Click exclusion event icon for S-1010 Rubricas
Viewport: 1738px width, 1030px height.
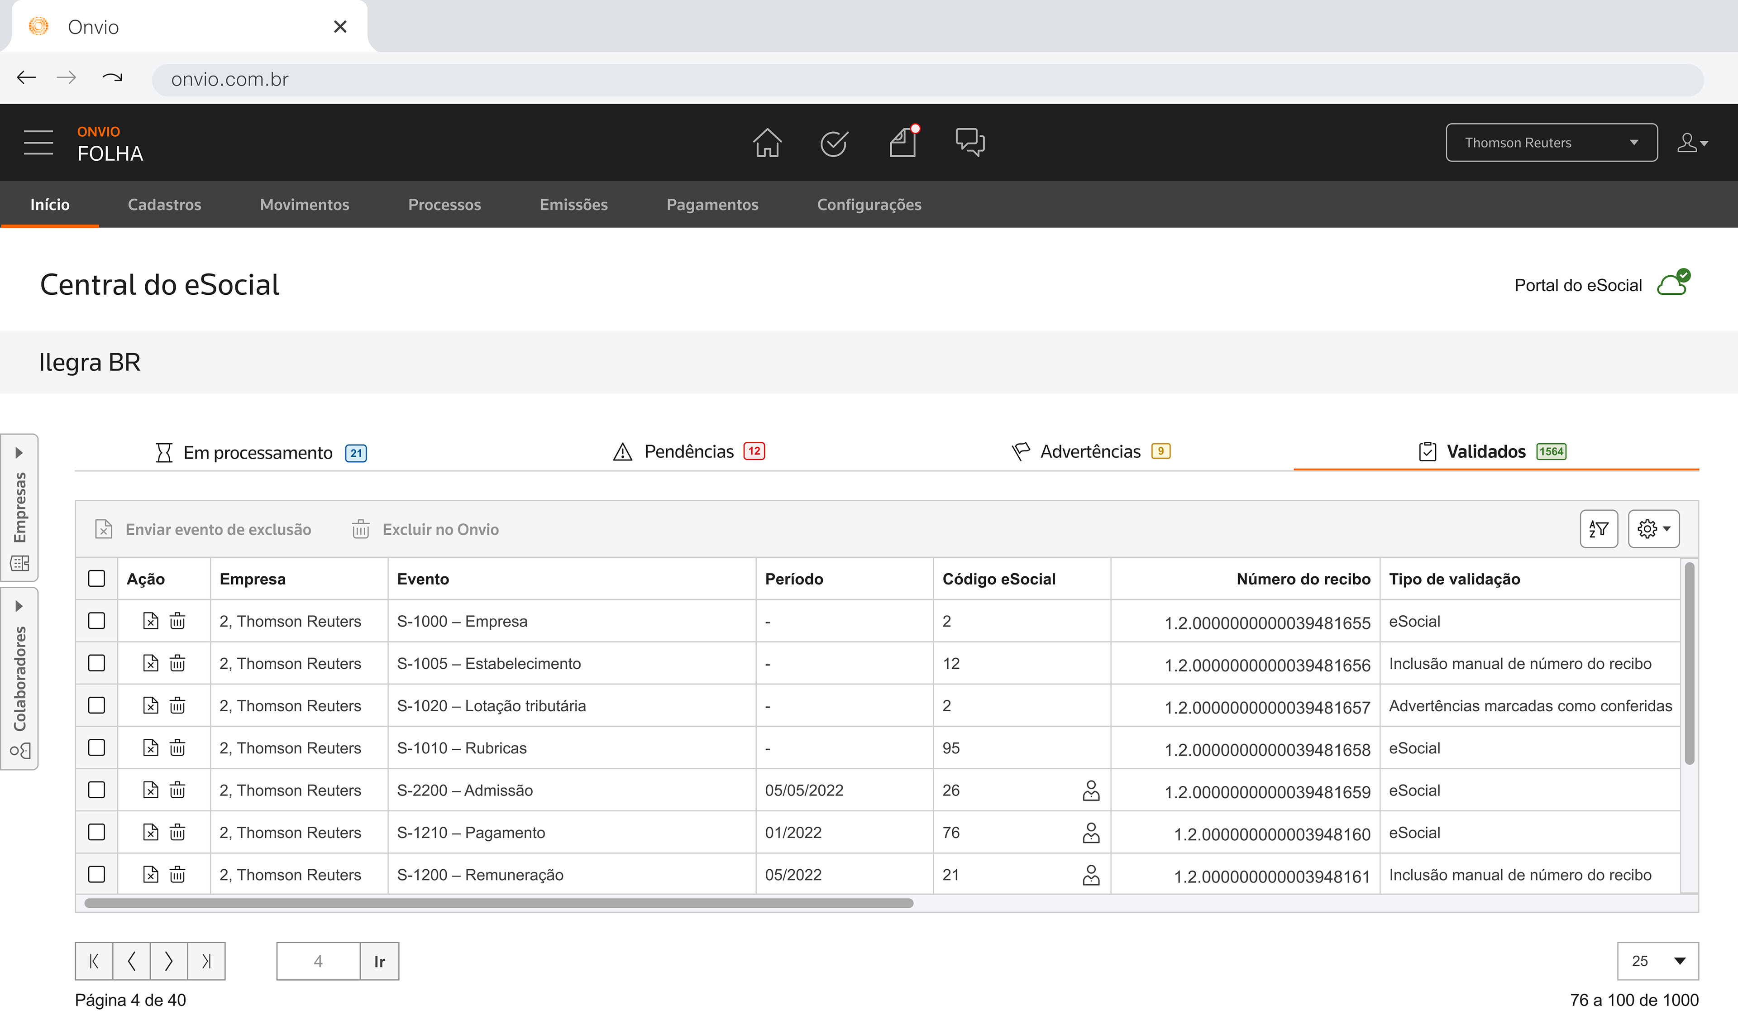point(151,747)
